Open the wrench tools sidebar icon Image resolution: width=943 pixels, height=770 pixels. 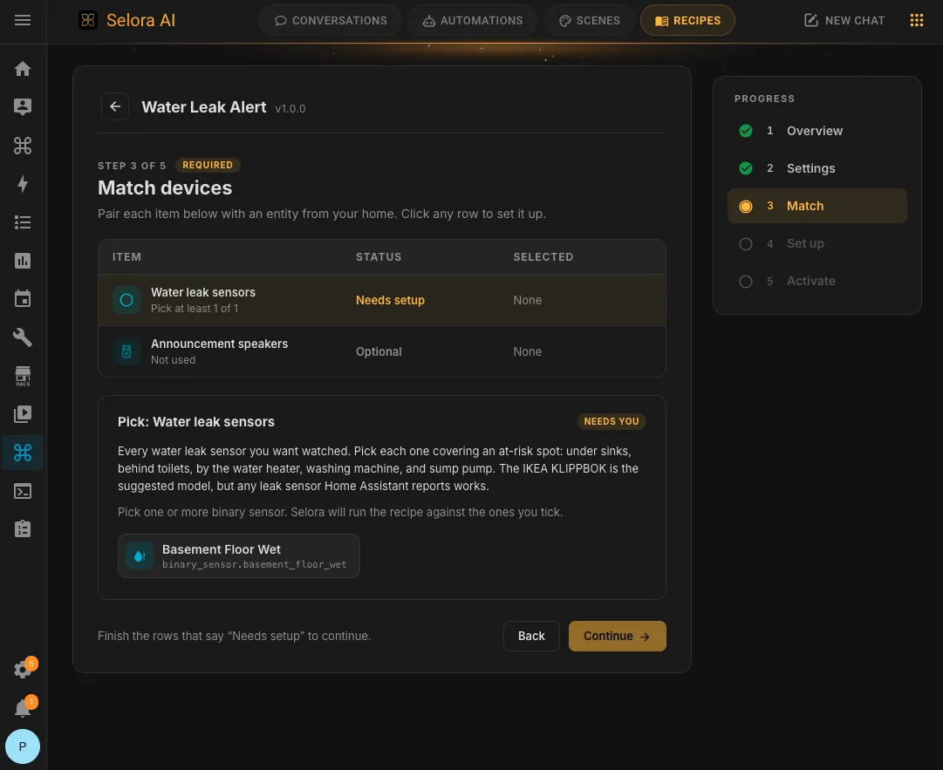click(x=23, y=337)
